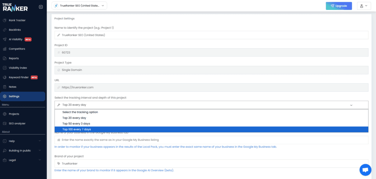
Task: Expand the Legal submenu
Action: click(39, 160)
